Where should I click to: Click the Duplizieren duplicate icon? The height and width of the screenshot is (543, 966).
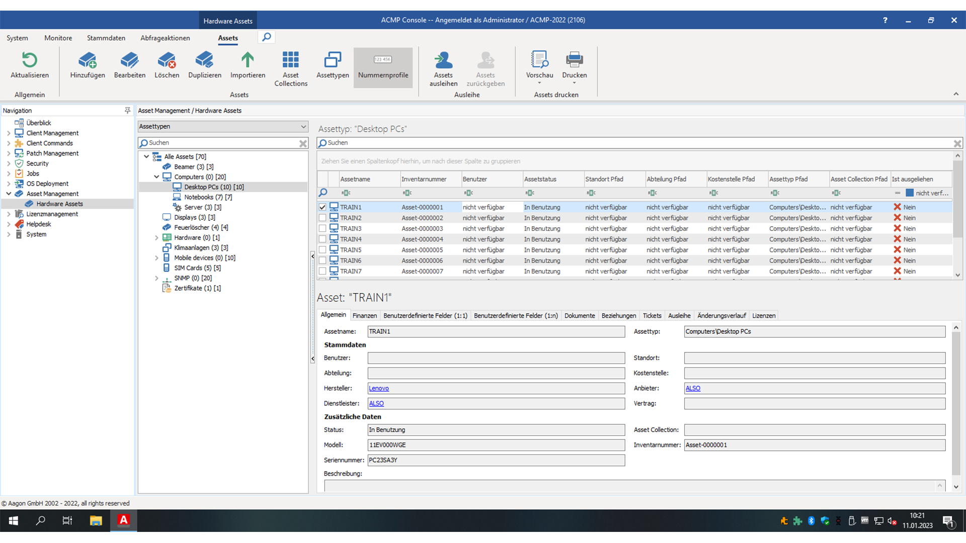coord(204,61)
